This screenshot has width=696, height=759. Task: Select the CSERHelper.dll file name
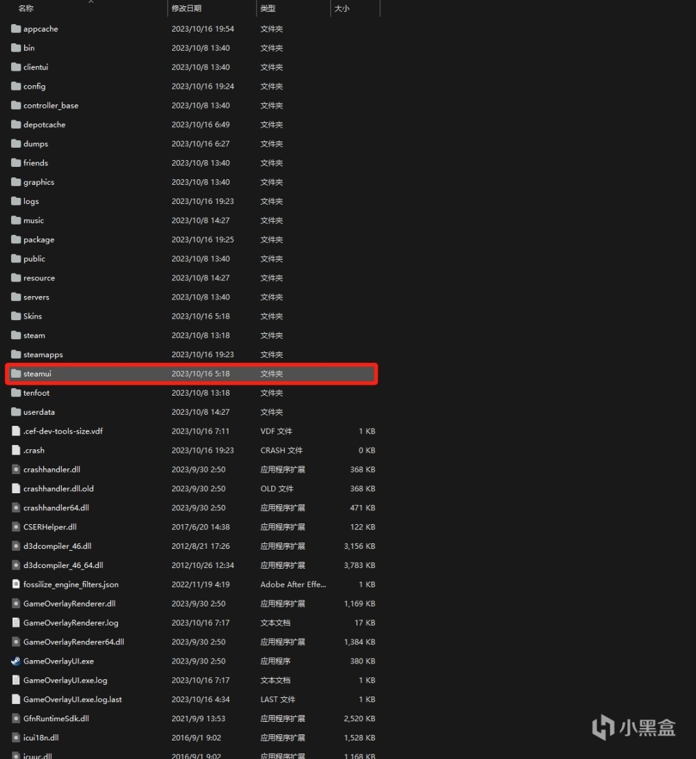[50, 527]
